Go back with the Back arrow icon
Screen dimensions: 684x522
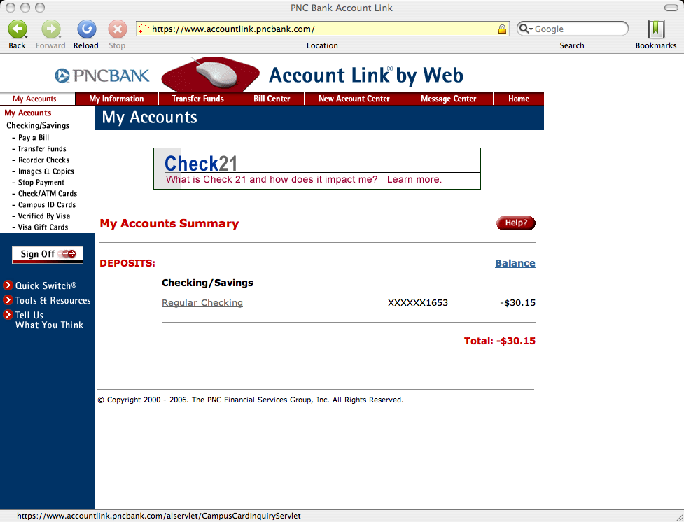(17, 29)
